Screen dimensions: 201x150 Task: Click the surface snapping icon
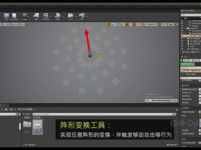pos(124,24)
